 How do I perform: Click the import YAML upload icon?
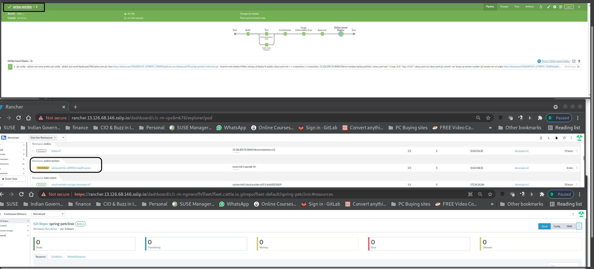(541, 138)
